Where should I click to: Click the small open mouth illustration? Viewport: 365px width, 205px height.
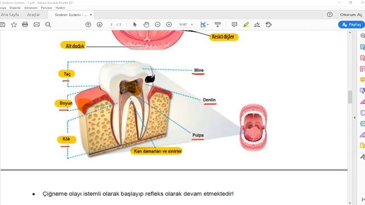pos(253,128)
